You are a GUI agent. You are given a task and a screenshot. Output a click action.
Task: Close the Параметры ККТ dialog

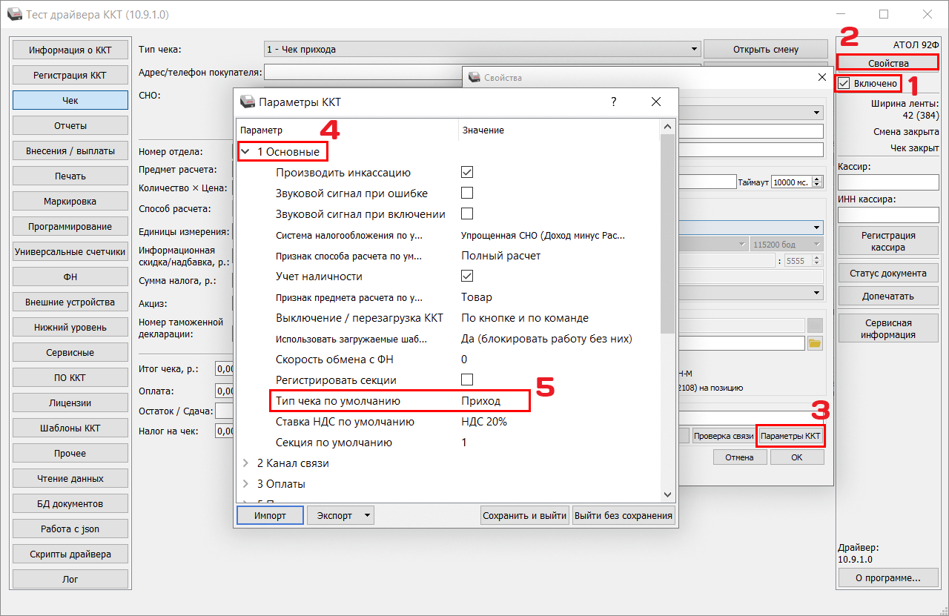[x=655, y=102]
